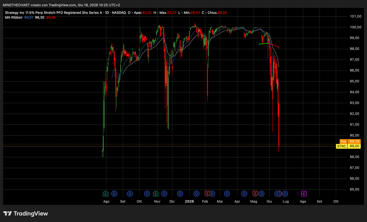The image size is (367, 222).
Task: Click the green earnings marker above Nov
Action: tap(156, 193)
